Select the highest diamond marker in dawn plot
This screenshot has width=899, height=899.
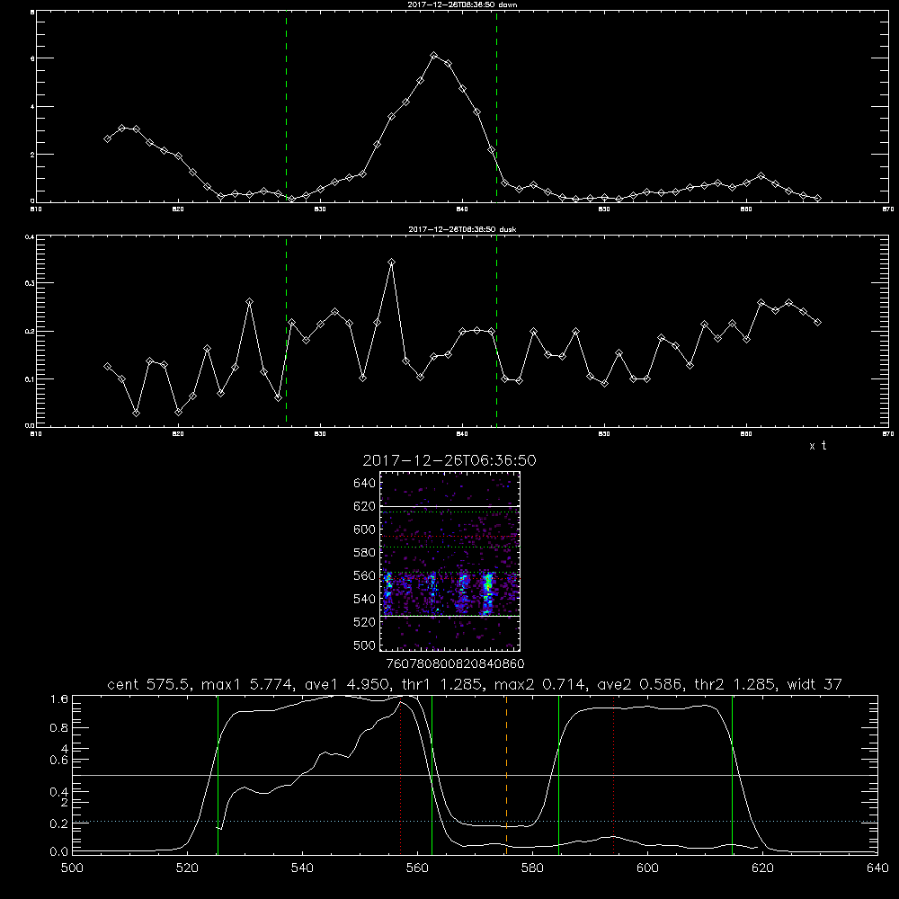tap(434, 56)
